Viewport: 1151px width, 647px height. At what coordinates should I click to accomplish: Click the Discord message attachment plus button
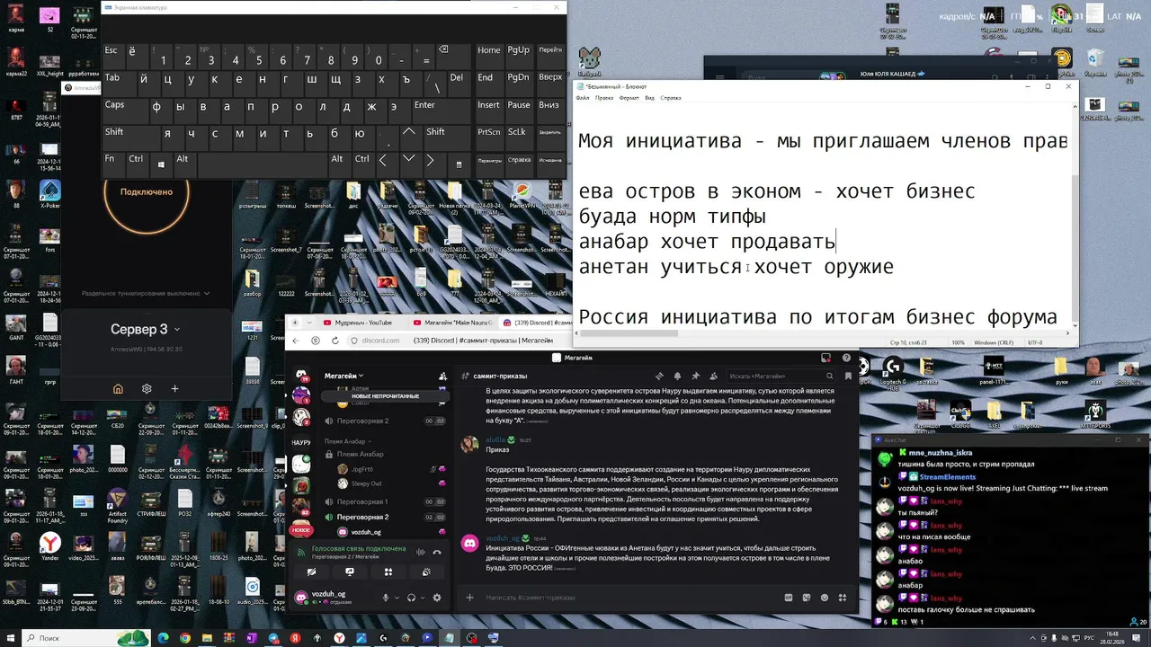[469, 598]
